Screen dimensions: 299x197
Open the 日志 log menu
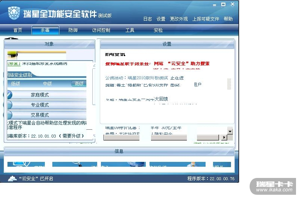(148, 19)
